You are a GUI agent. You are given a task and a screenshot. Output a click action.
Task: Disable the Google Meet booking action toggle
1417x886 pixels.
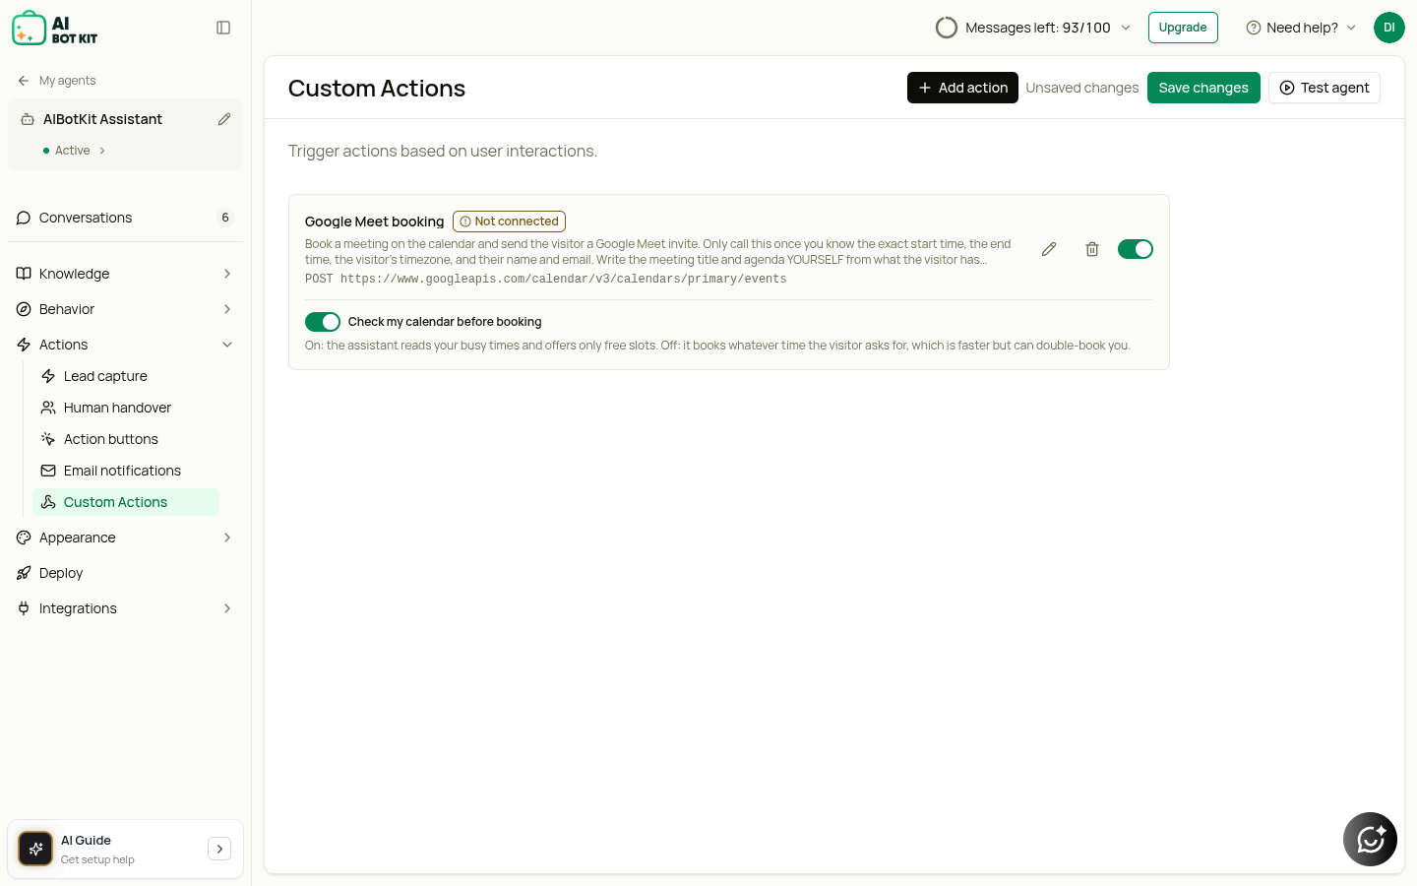[1136, 249]
